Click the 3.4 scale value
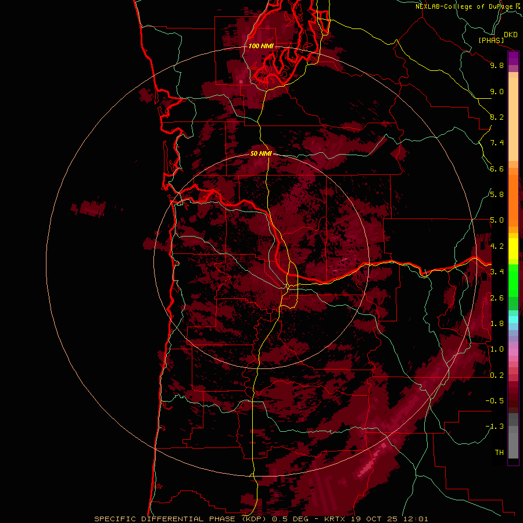The height and width of the screenshot is (523, 523). [497, 272]
